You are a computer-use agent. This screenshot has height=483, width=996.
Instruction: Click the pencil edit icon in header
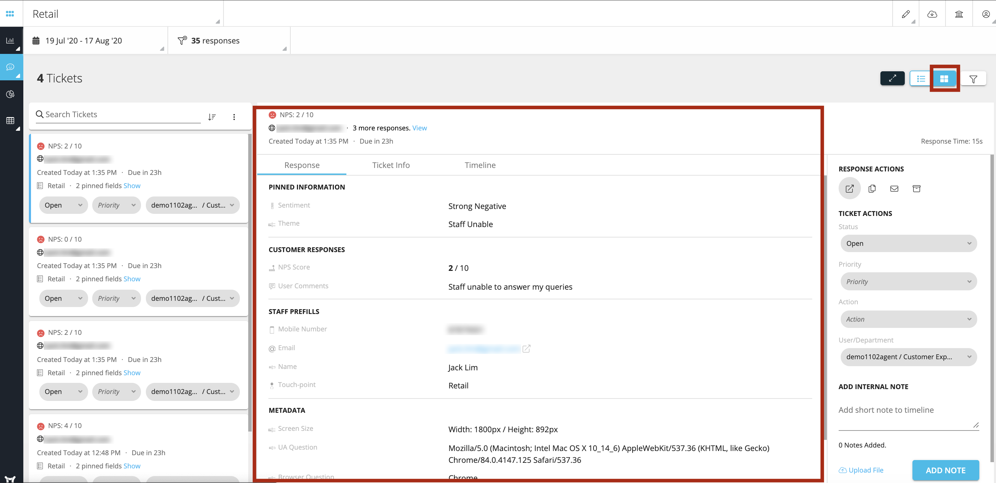point(905,14)
